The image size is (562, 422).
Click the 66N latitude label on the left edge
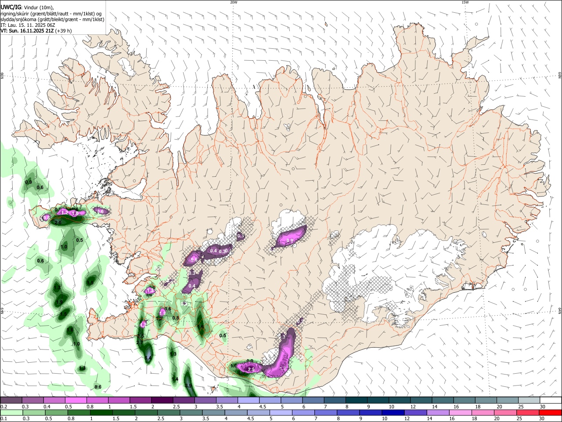click(x=2, y=76)
